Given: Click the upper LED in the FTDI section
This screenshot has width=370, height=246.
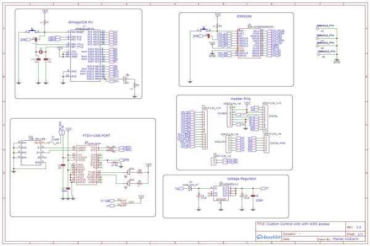Looking at the screenshot, I should pos(128,172).
